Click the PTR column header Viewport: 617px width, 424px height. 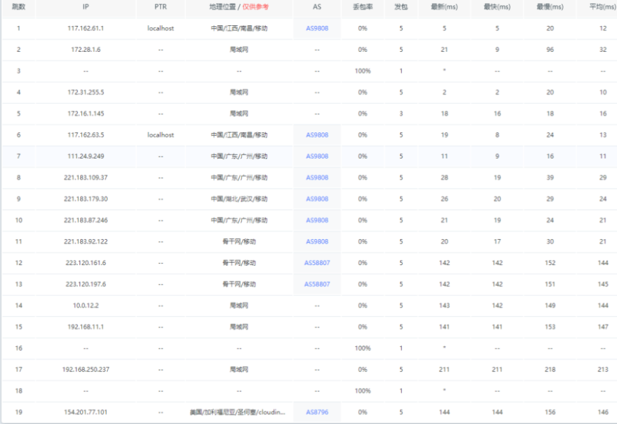160,7
